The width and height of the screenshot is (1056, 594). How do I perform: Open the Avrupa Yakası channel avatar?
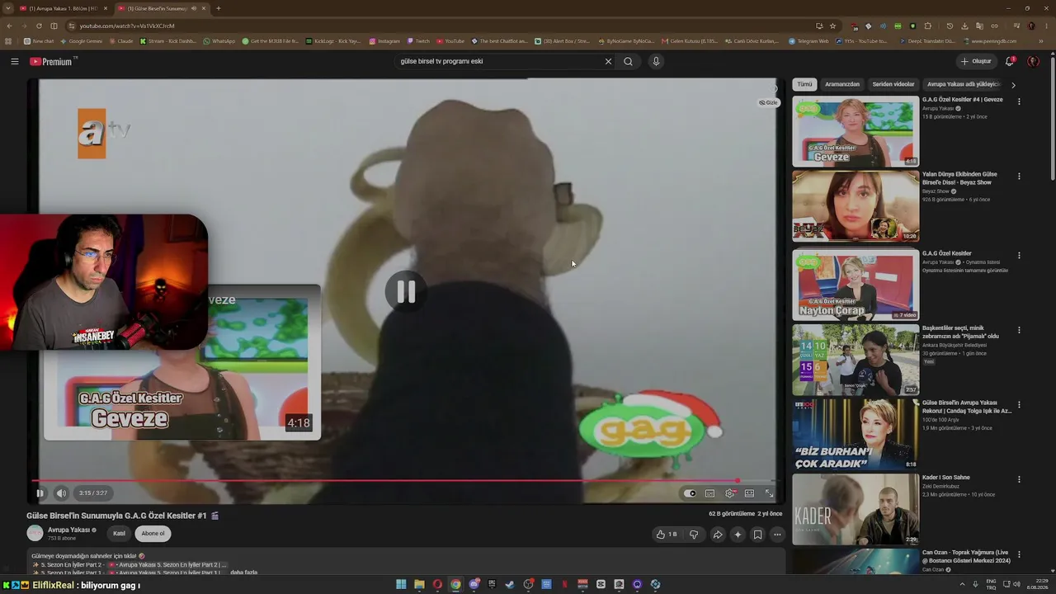[35, 533]
